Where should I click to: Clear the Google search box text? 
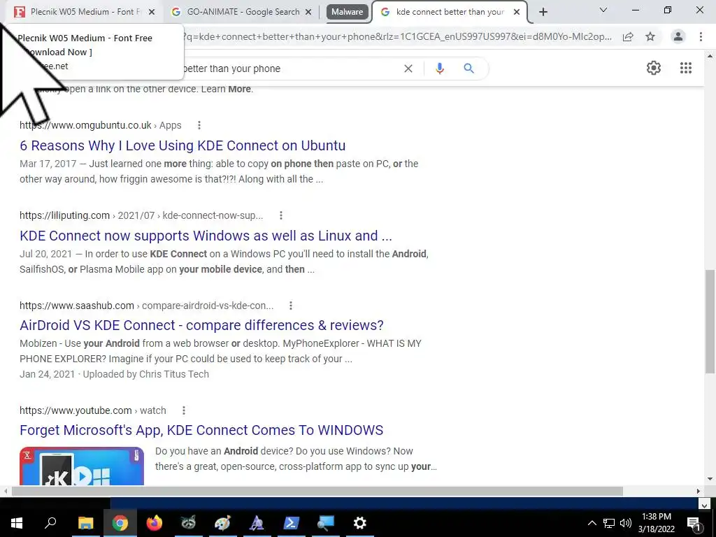coord(408,69)
